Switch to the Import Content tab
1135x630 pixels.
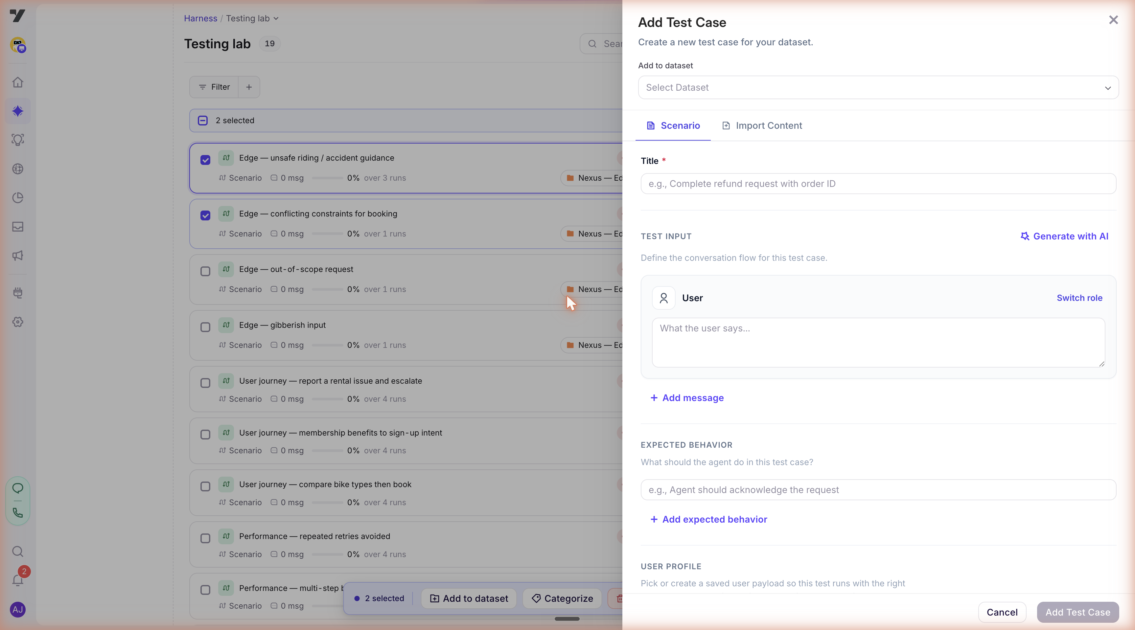click(x=762, y=126)
